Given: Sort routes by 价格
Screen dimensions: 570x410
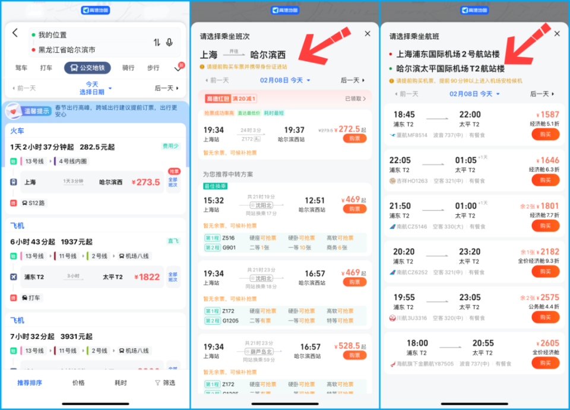Looking at the screenshot, I should [x=78, y=383].
